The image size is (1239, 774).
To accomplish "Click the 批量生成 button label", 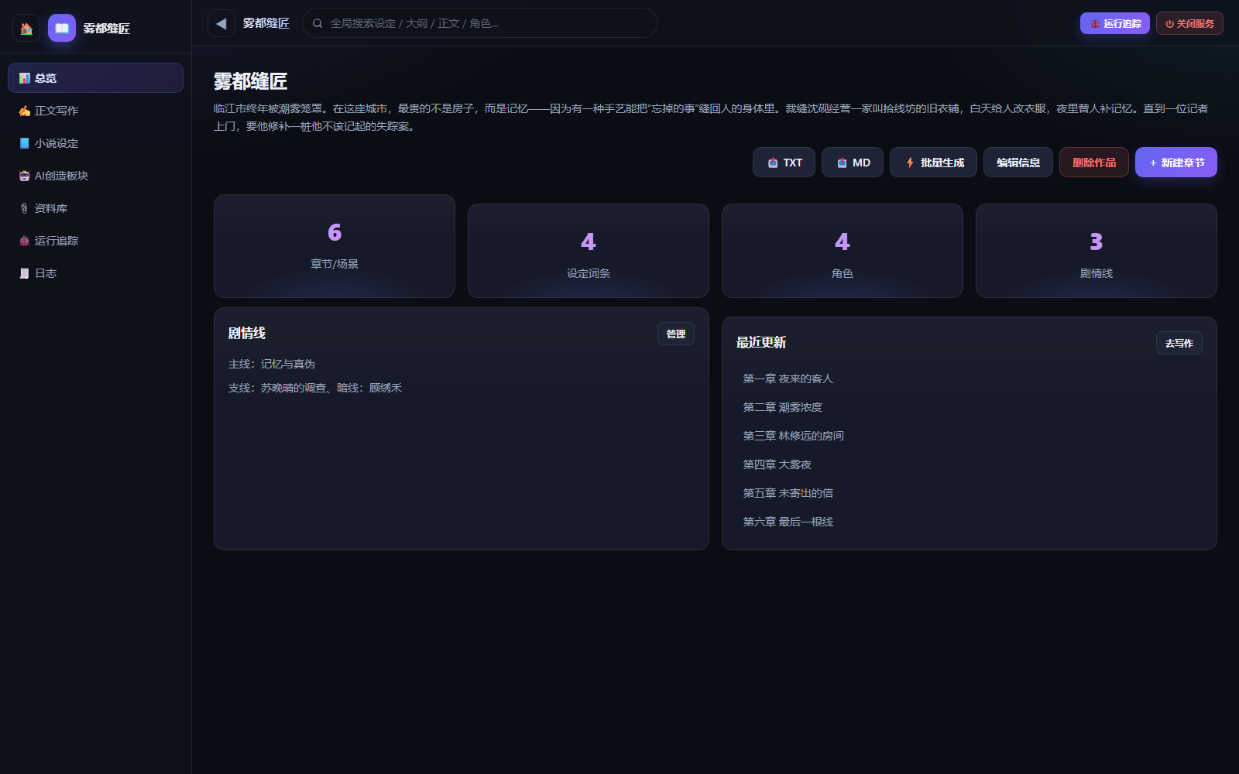I will click(x=942, y=163).
